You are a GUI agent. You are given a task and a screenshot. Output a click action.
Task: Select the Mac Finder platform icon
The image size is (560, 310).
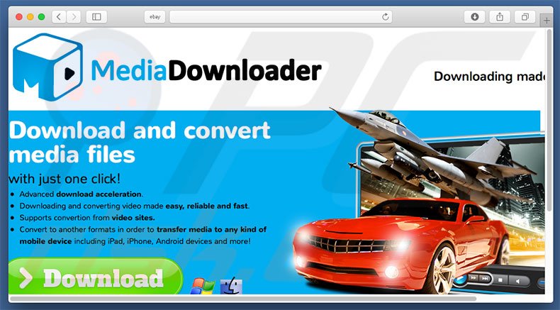coord(231,286)
